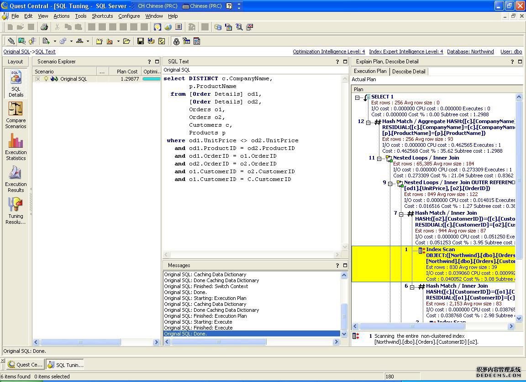Click the Database: Northwind link
Screen dimensions: 526x382
[x=470, y=52]
